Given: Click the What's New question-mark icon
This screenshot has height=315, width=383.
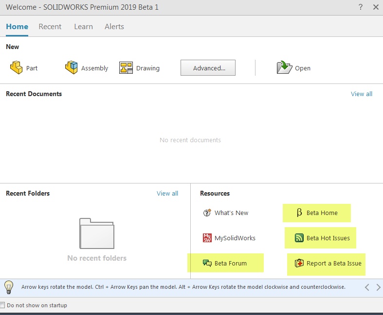Looking at the screenshot, I should (x=207, y=213).
